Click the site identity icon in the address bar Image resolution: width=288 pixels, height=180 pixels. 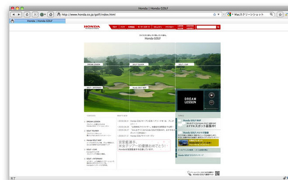[x=59, y=14]
